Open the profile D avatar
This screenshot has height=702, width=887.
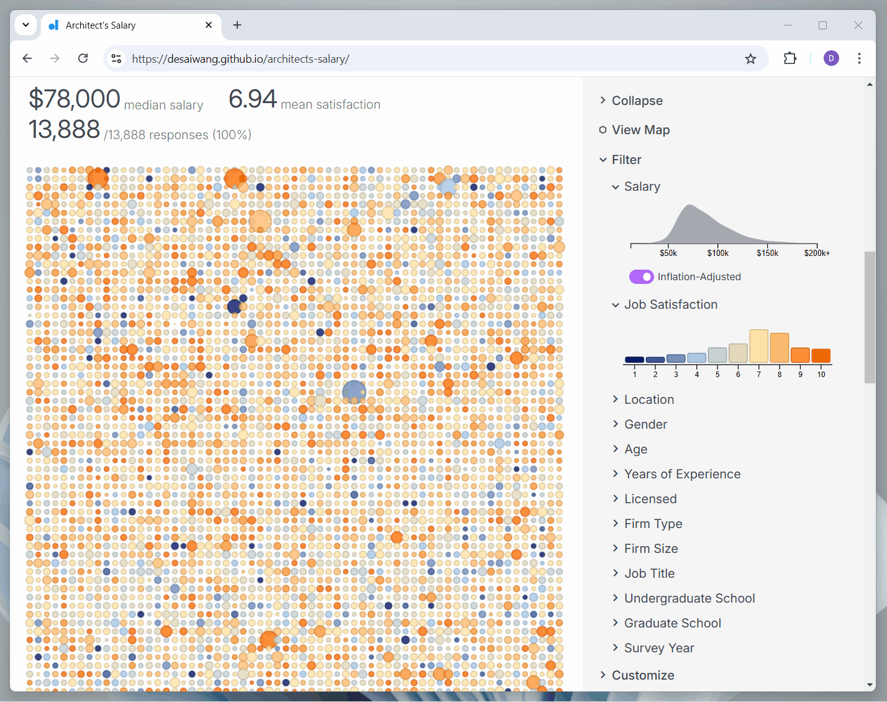pyautogui.click(x=831, y=58)
